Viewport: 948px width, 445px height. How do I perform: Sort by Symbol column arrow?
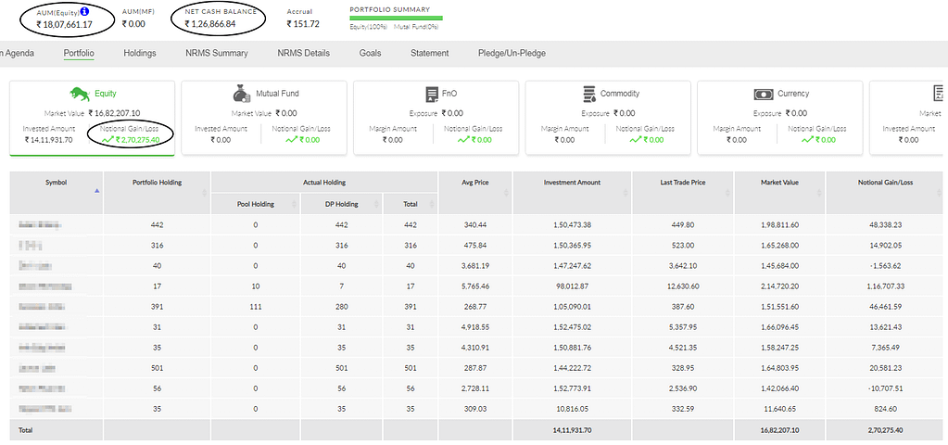click(x=96, y=191)
